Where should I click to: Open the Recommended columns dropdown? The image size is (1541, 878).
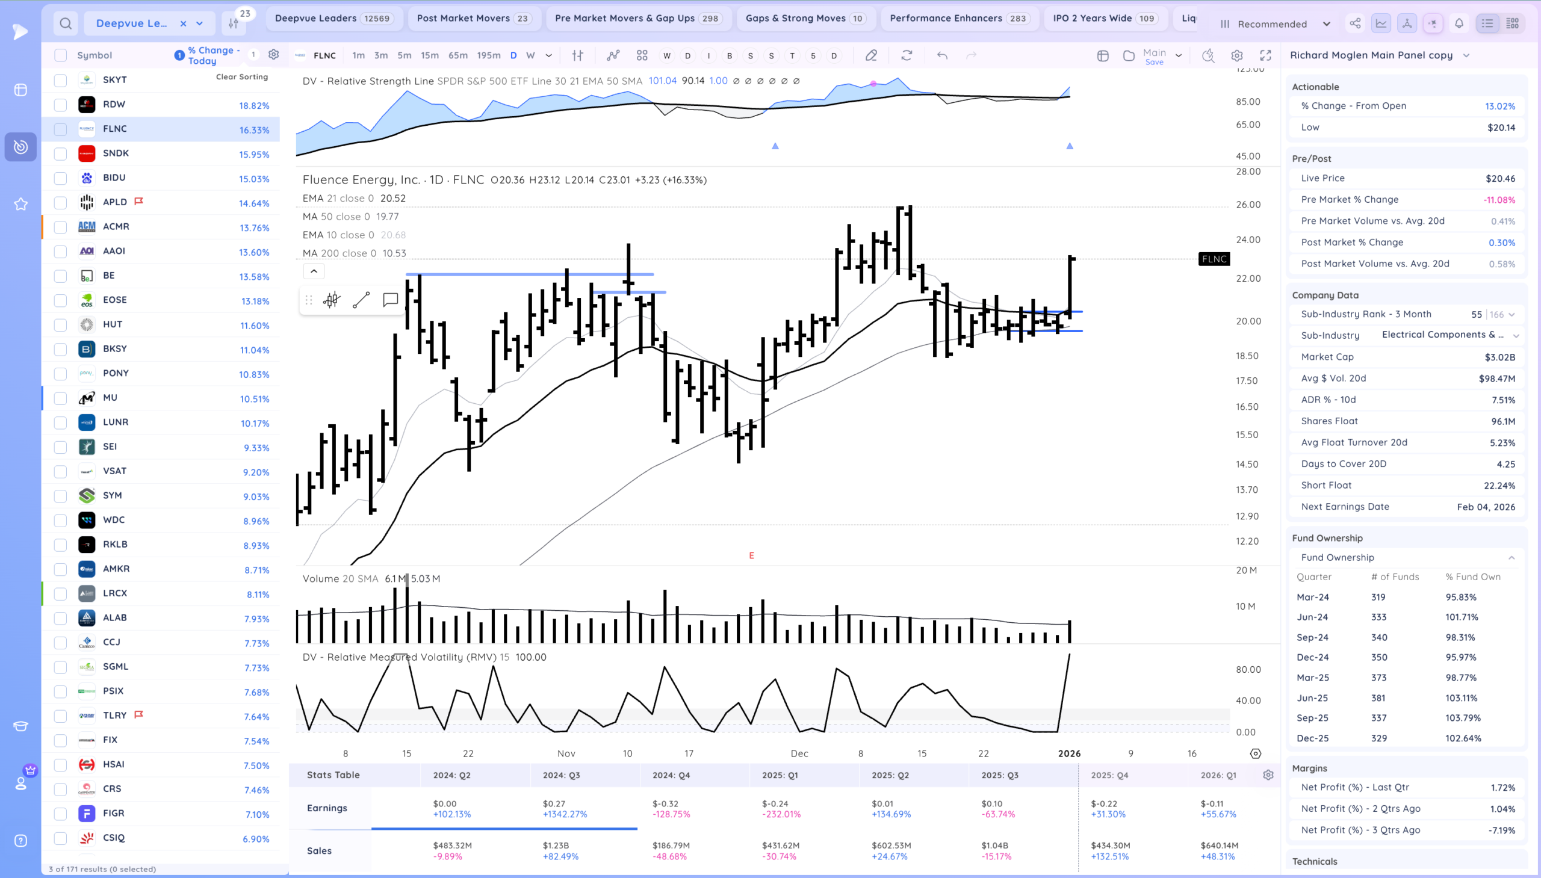point(1275,24)
